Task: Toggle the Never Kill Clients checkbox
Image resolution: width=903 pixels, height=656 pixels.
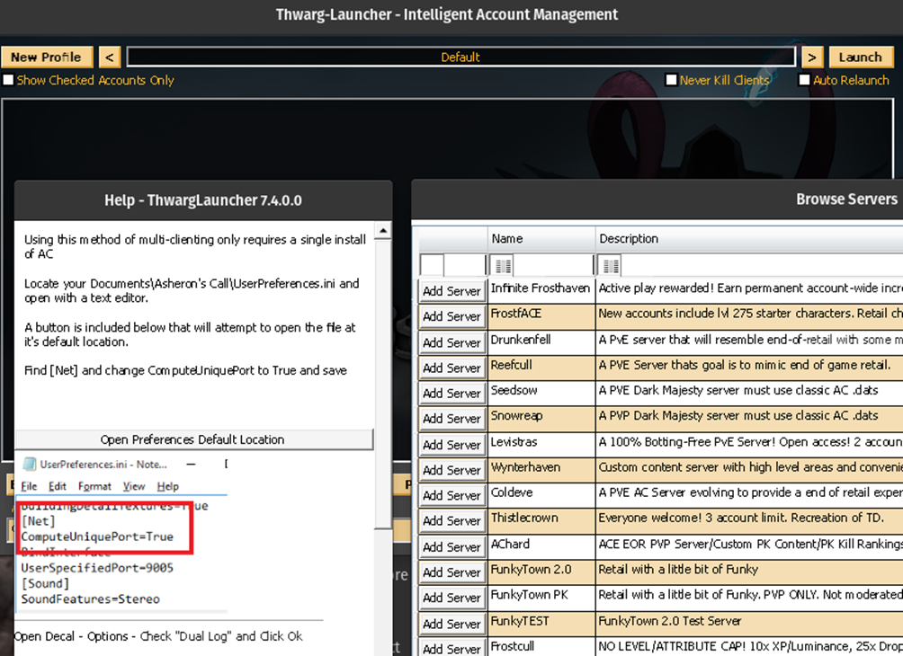Action: [671, 81]
